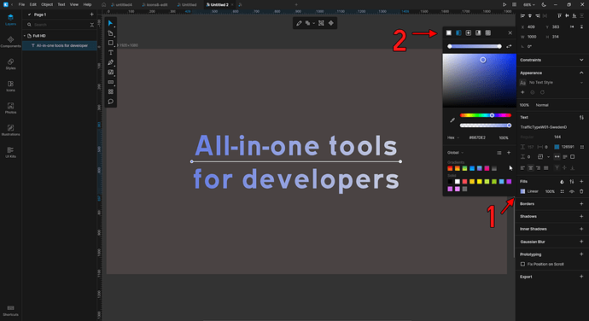Select radial gradient fill type
Screen dimensions: 589x321
coord(469,33)
